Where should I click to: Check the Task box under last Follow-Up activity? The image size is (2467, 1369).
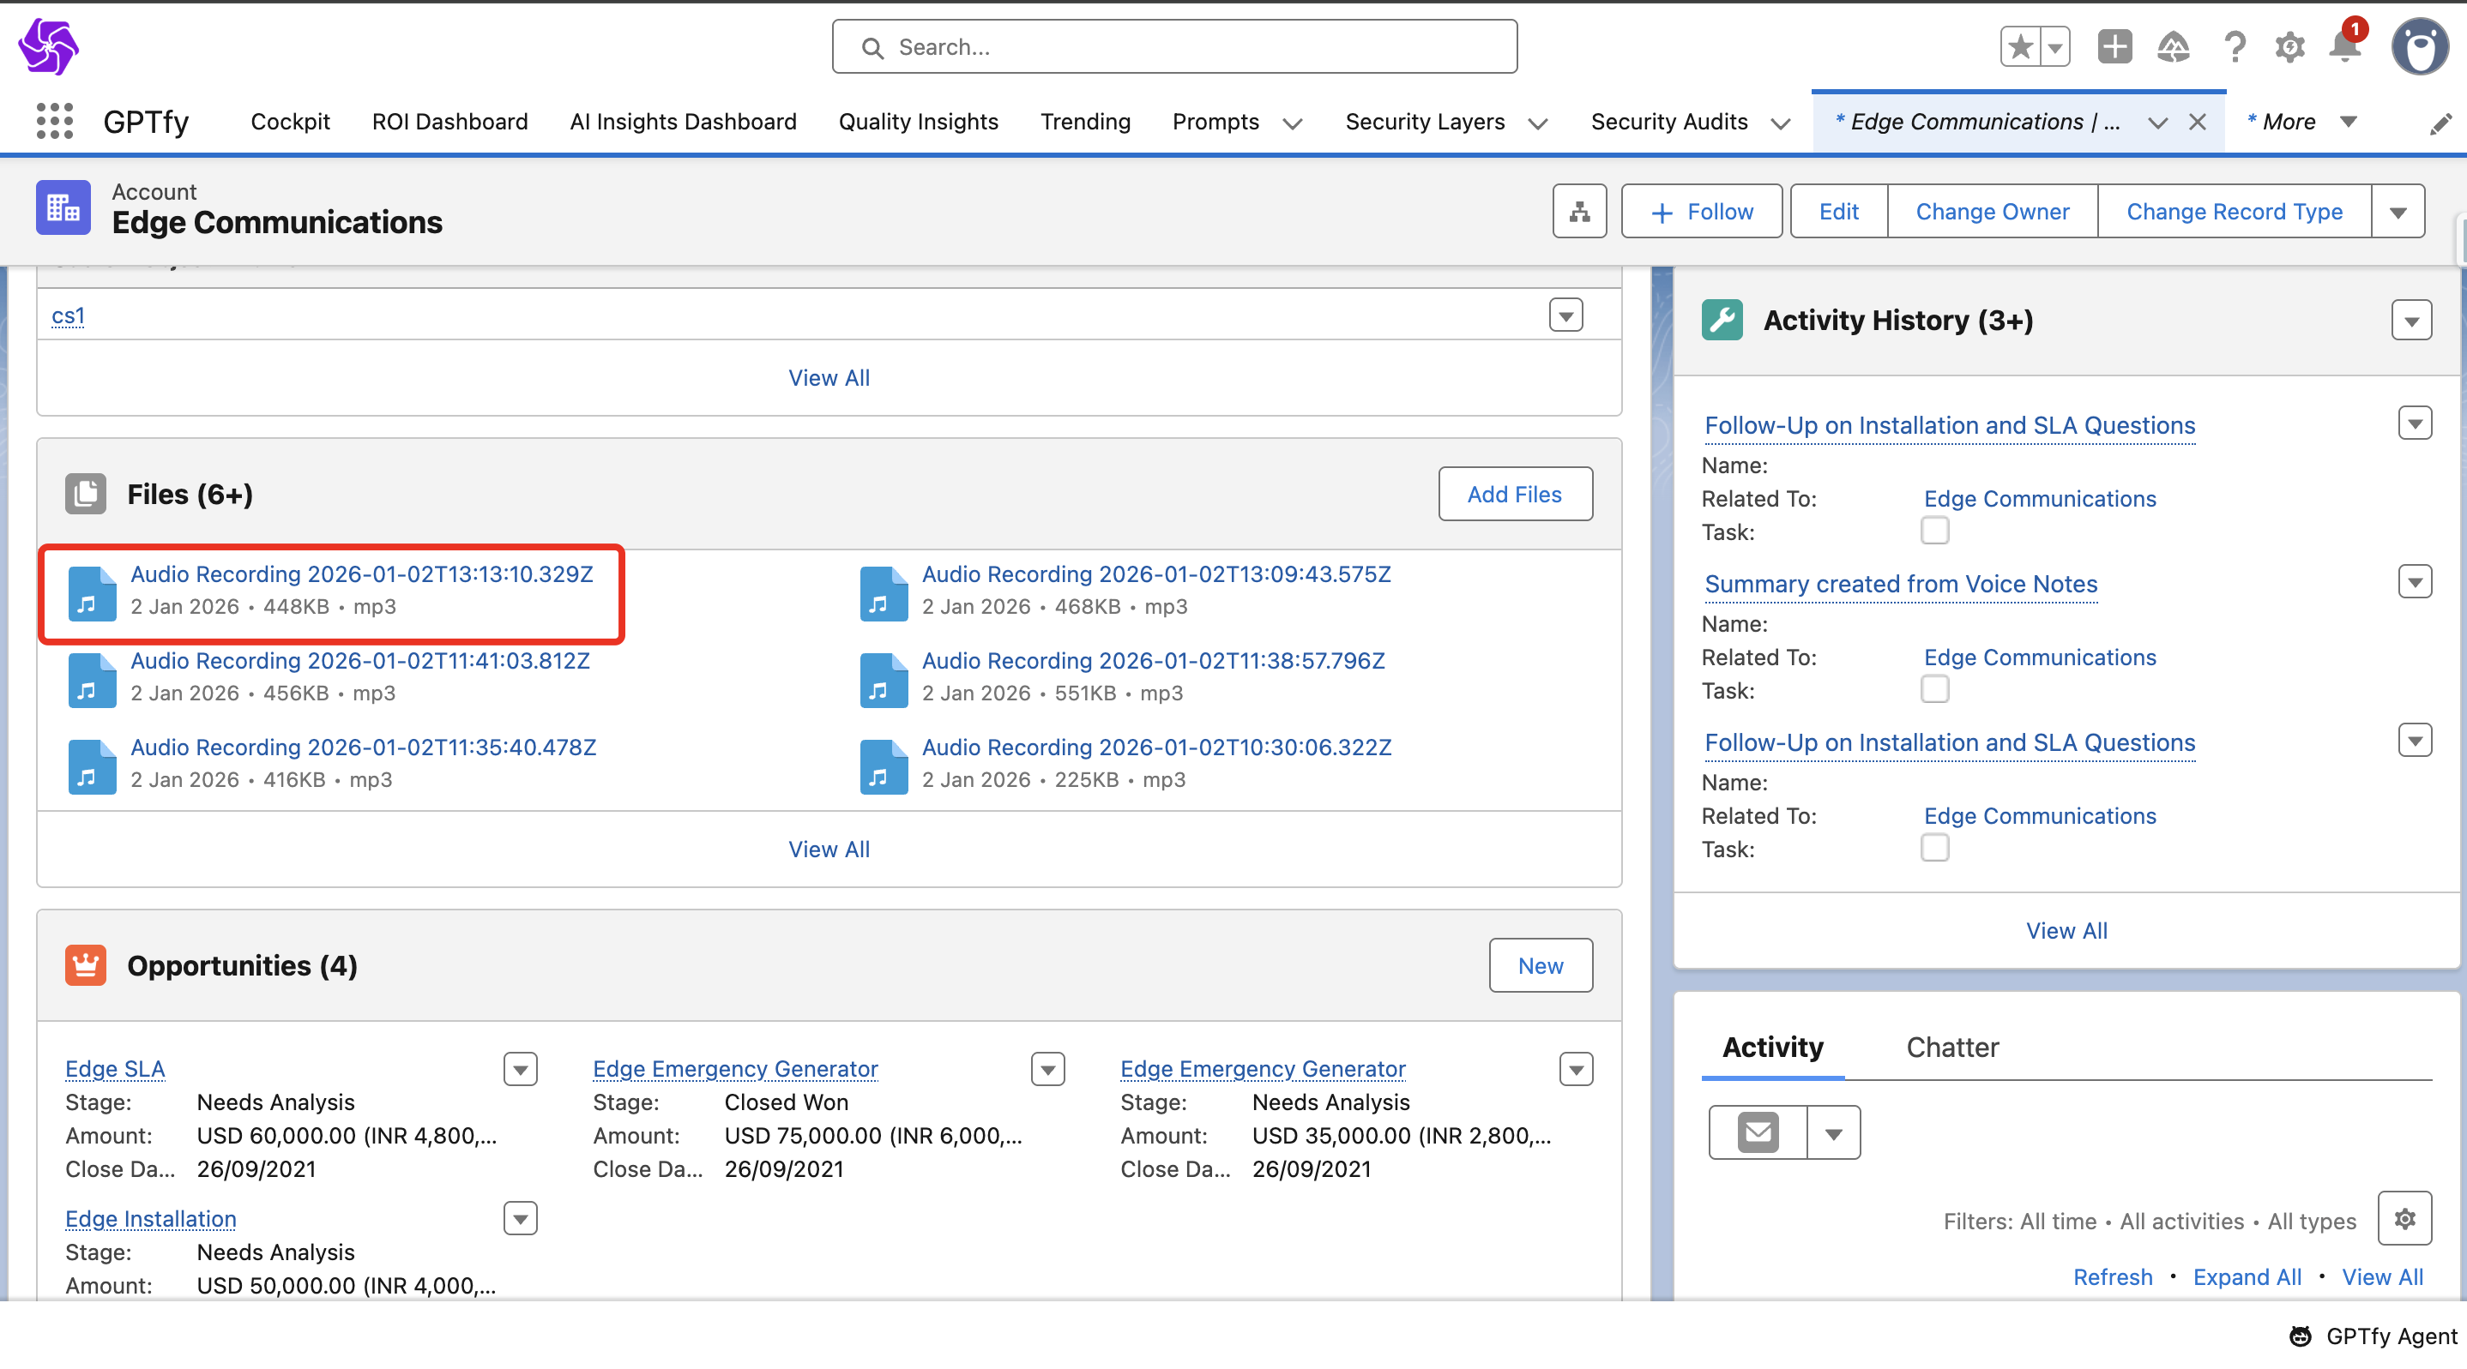(x=1934, y=848)
